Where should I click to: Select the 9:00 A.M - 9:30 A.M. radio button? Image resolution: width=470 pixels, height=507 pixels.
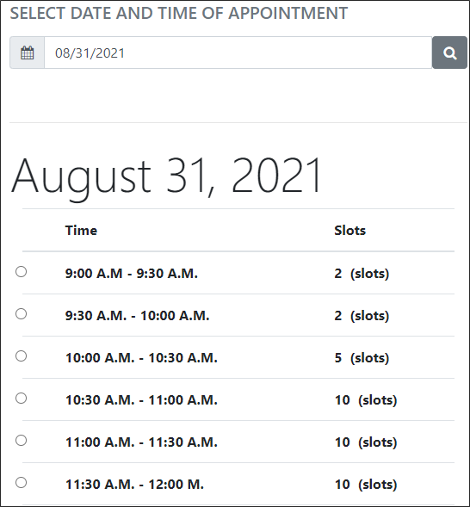[x=21, y=272]
